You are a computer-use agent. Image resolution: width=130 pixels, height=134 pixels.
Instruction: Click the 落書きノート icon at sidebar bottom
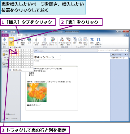click(x=4, y=114)
